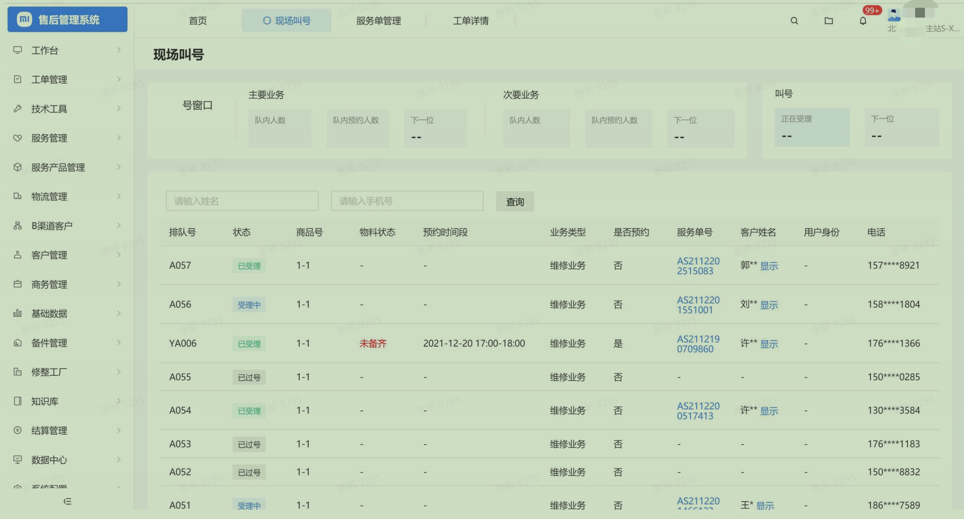Switch to the 服务单管理 tab
This screenshot has height=519, width=964.
point(378,21)
